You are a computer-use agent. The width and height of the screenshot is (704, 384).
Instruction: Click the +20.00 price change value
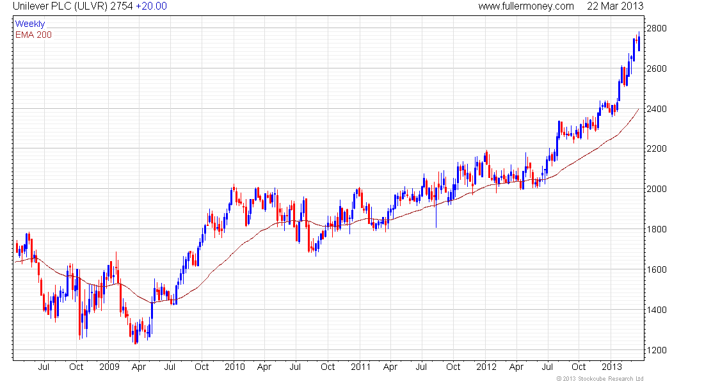pos(151,6)
